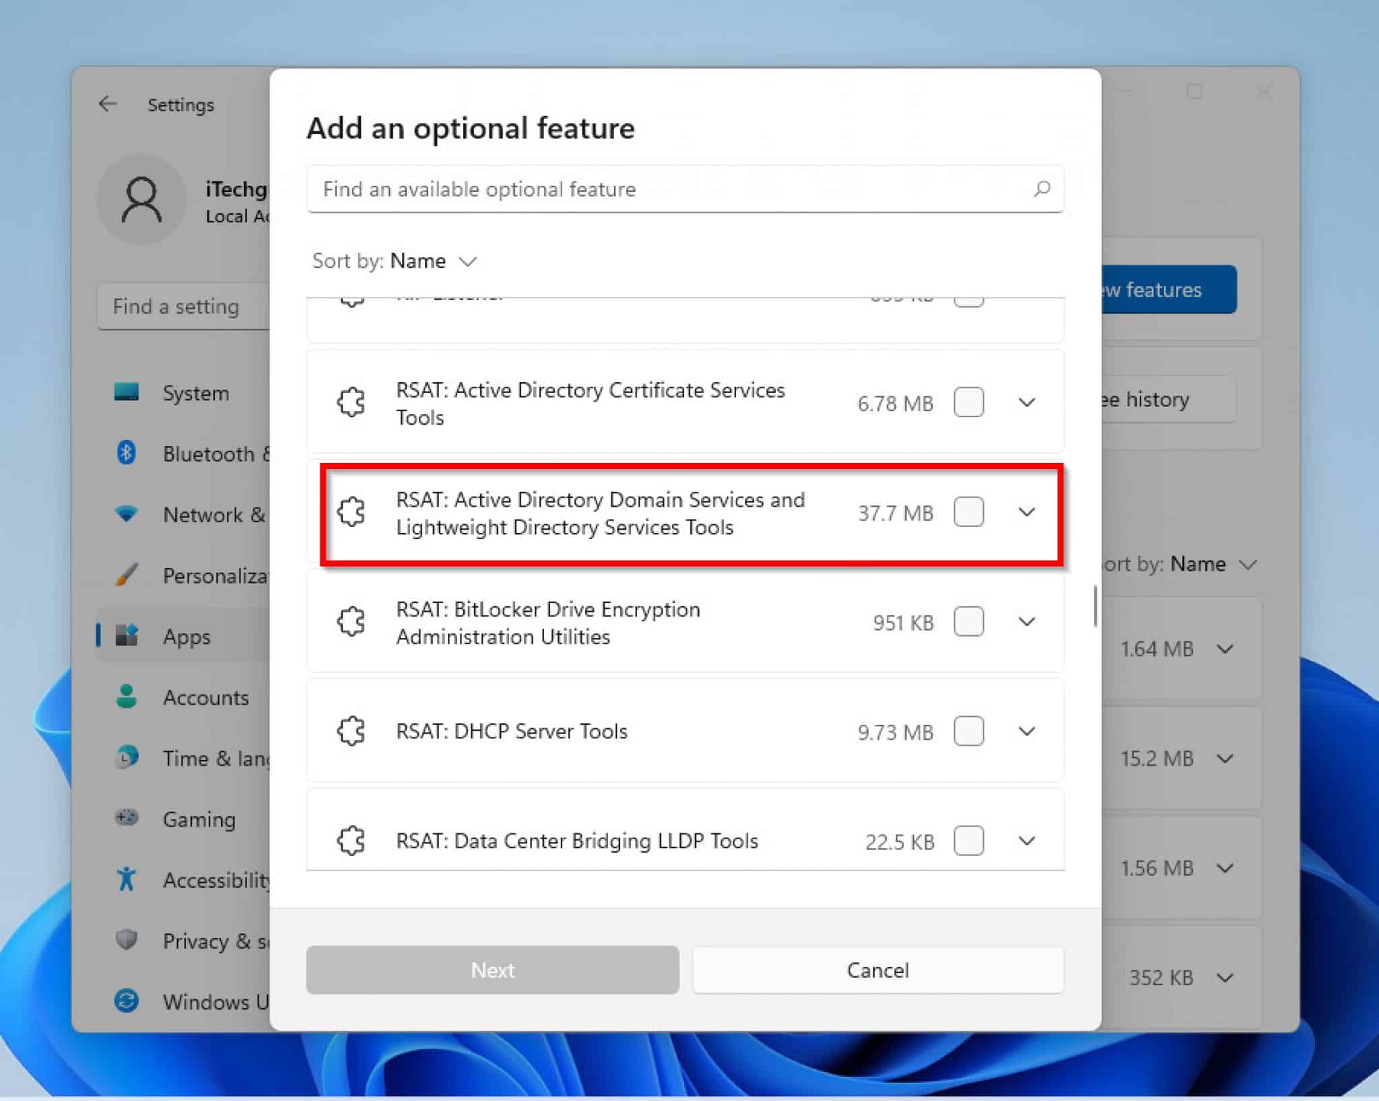Click the View features button behind the dialog
Image resolution: width=1379 pixels, height=1101 pixels.
[1170, 289]
